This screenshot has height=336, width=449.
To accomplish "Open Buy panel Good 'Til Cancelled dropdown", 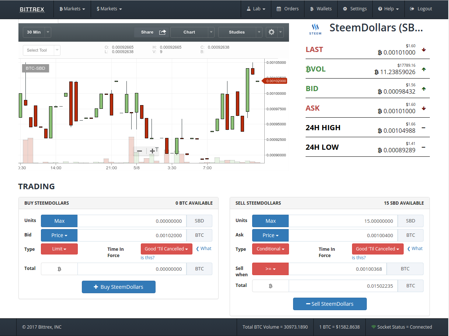I will coord(167,249).
